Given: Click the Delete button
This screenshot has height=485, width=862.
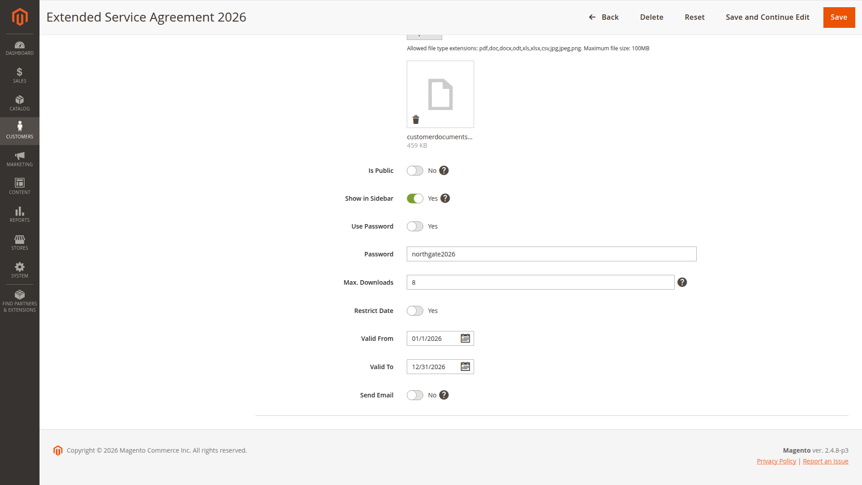Looking at the screenshot, I should pyautogui.click(x=651, y=17).
